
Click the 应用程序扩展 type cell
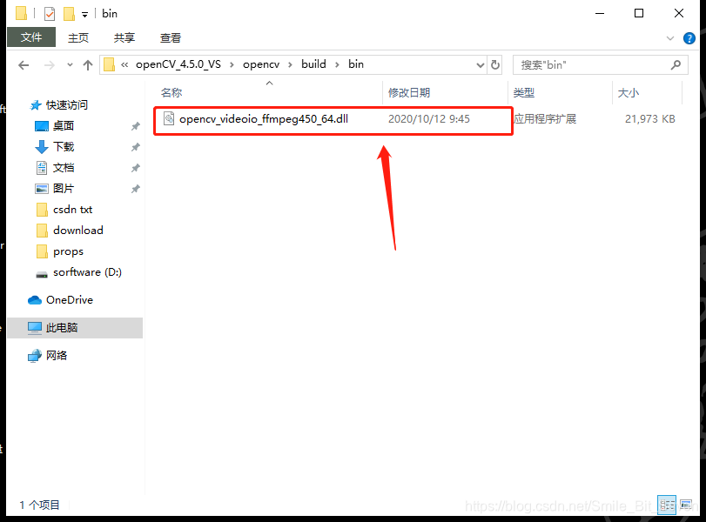[545, 119]
